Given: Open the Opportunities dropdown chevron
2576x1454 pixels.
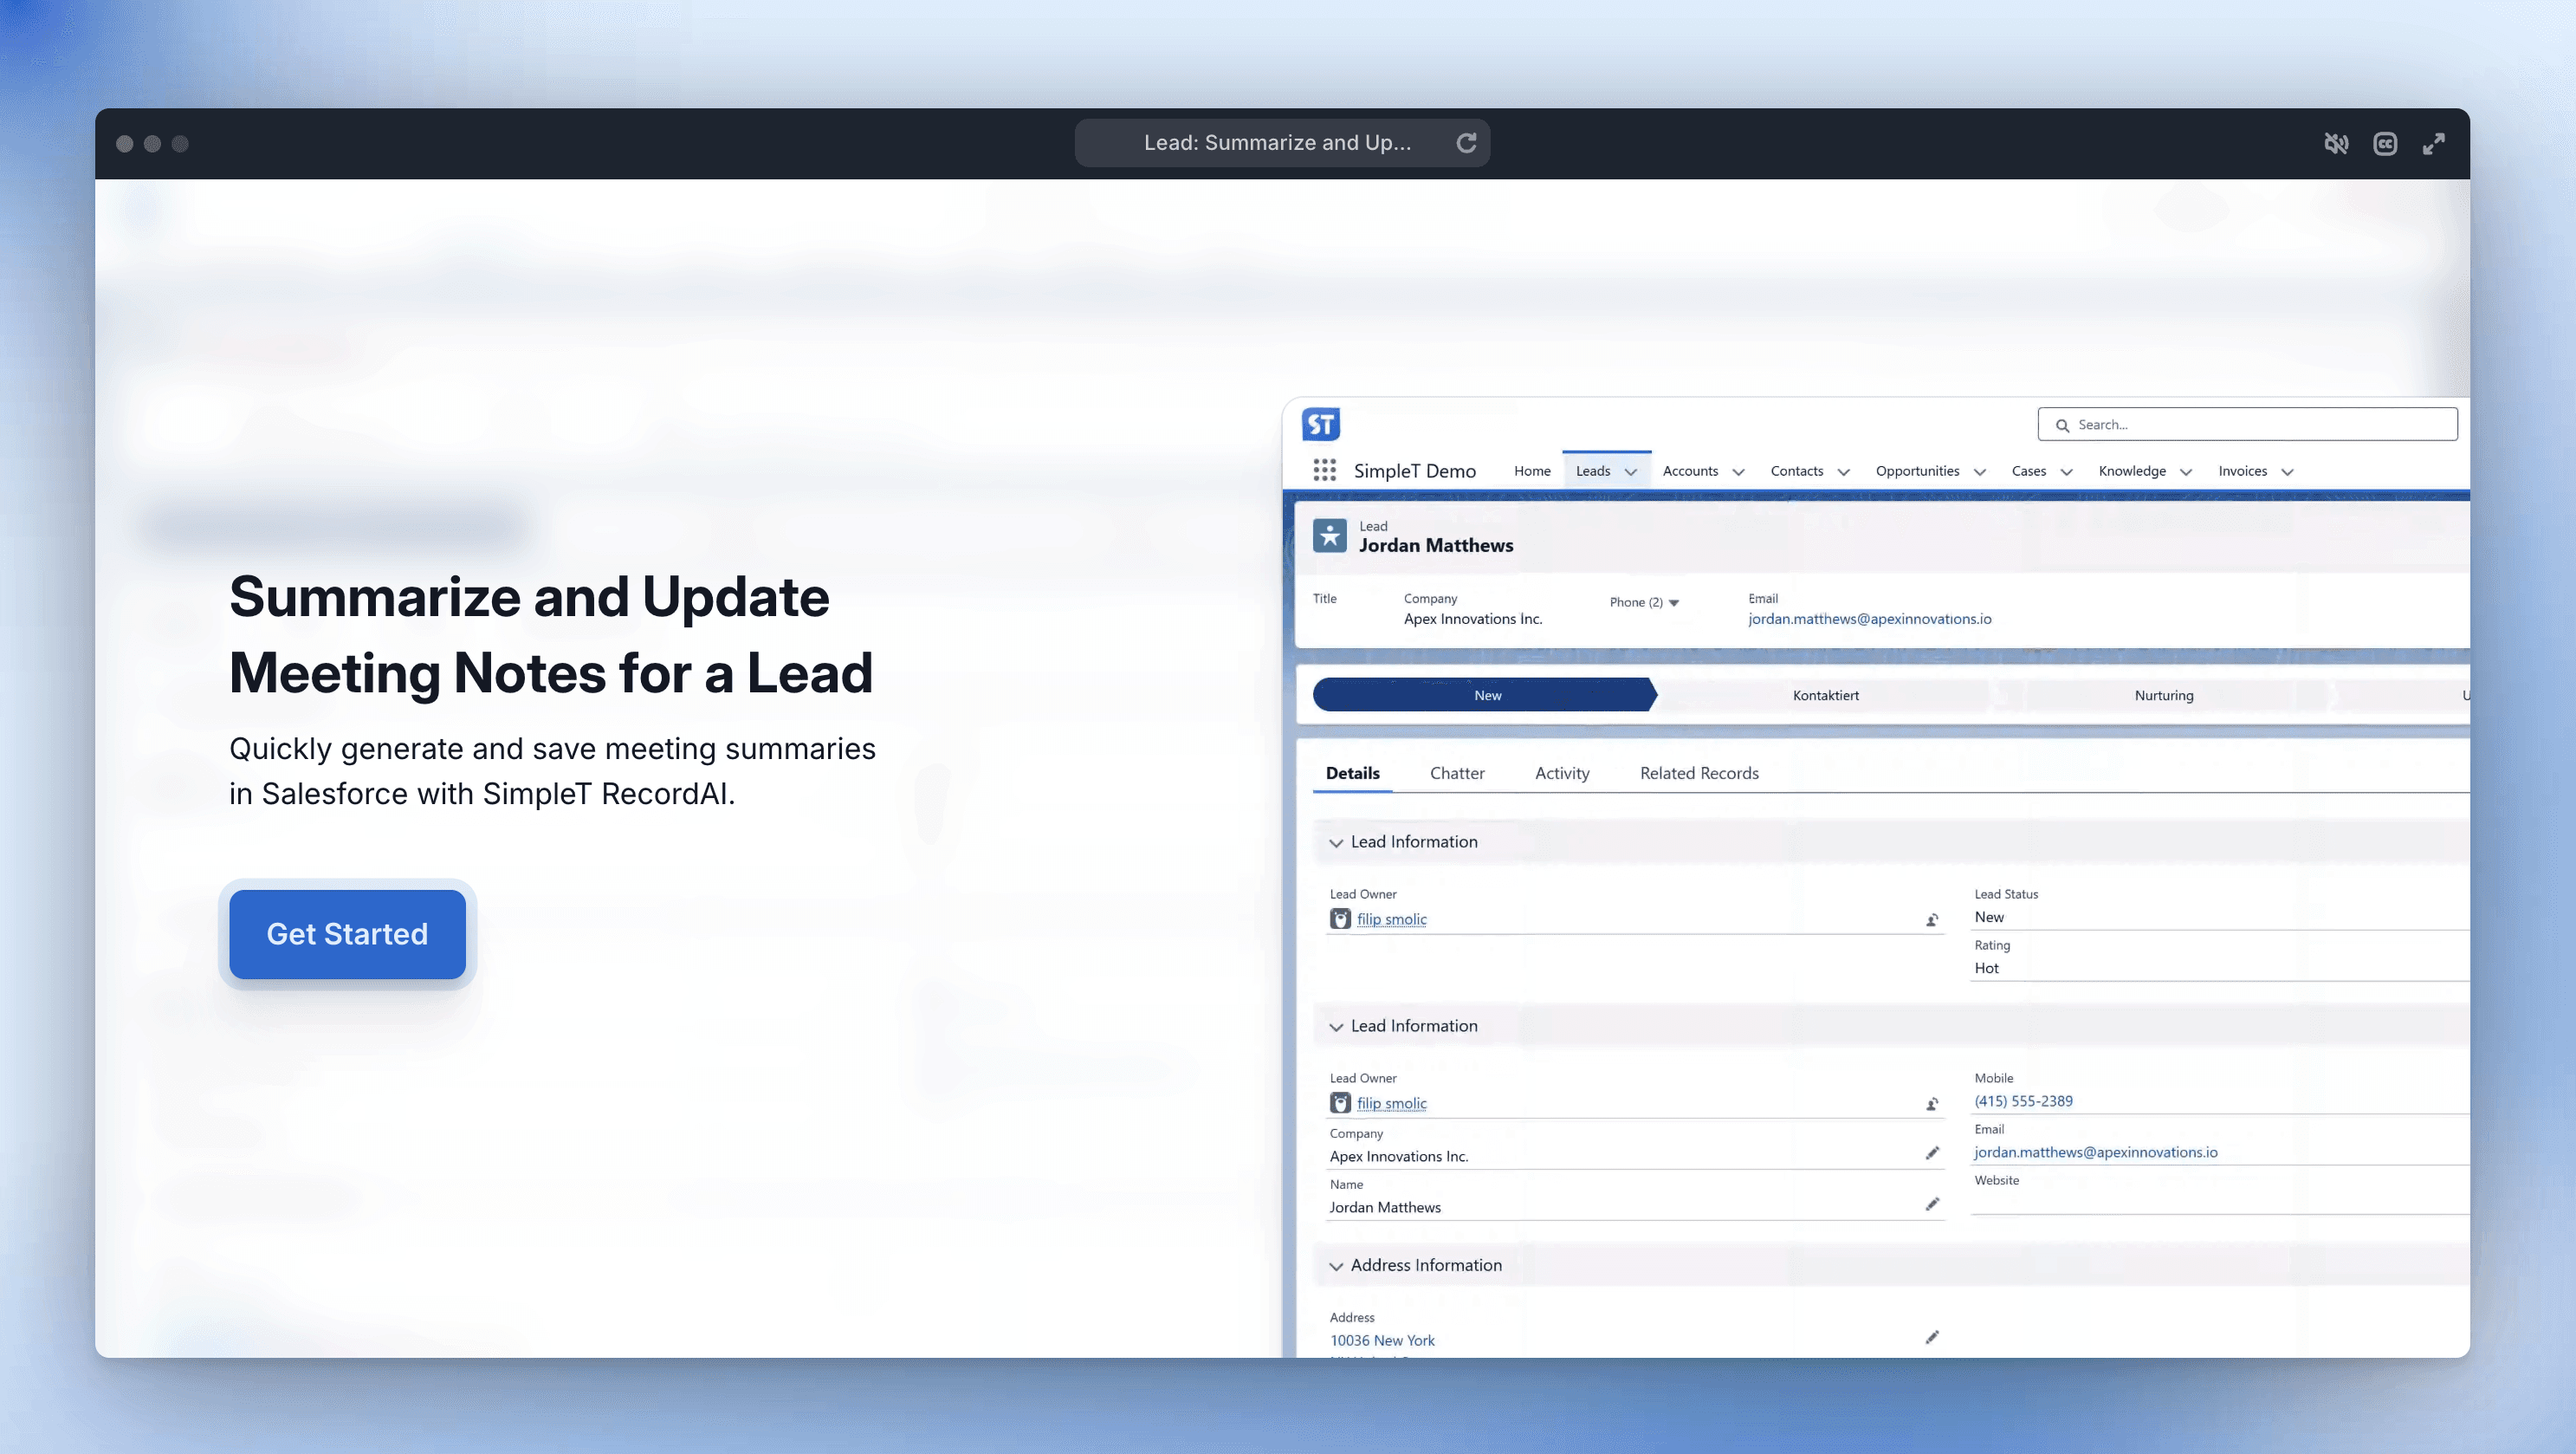Looking at the screenshot, I should click(1979, 472).
